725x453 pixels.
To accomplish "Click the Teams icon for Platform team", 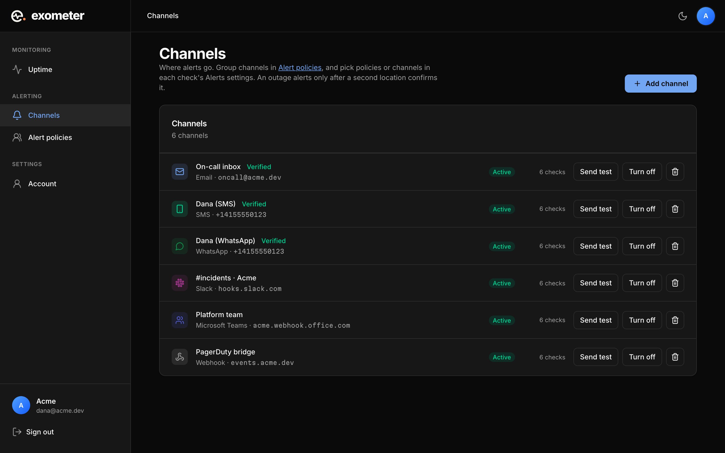I will (180, 320).
